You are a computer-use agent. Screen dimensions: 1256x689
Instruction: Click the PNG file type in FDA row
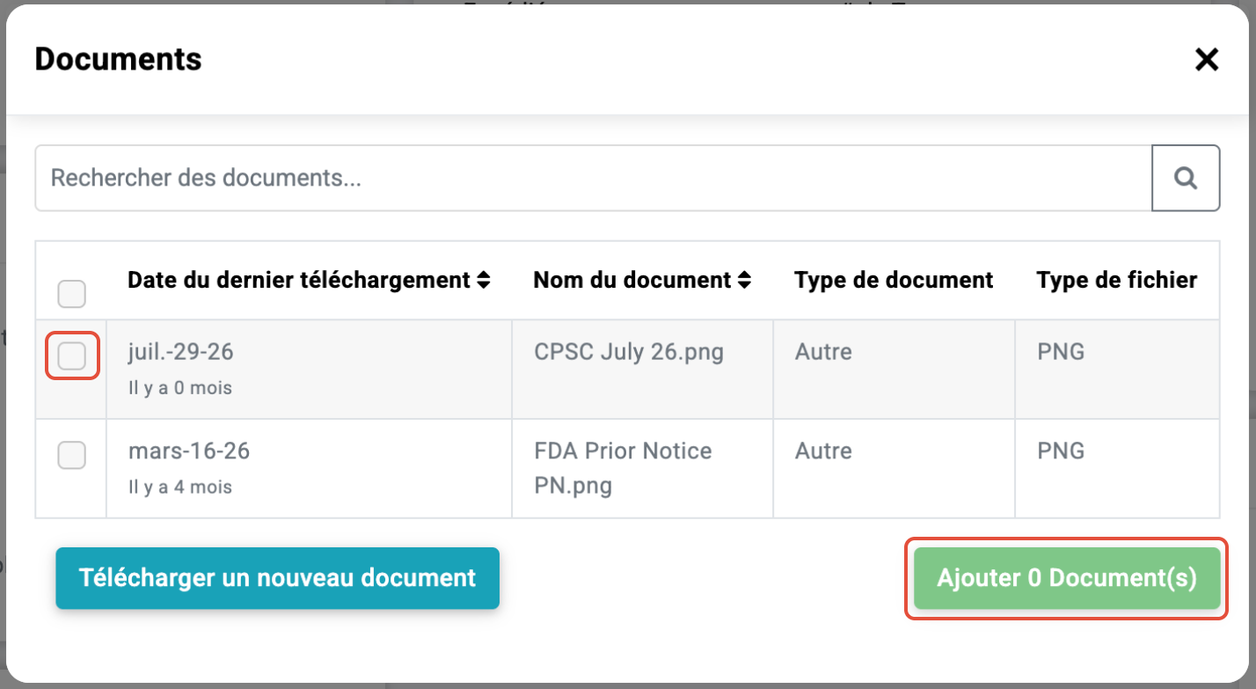1061,451
